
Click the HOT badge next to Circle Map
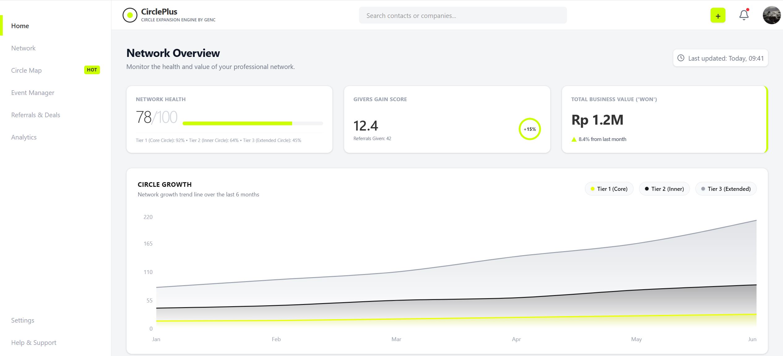pyautogui.click(x=92, y=70)
